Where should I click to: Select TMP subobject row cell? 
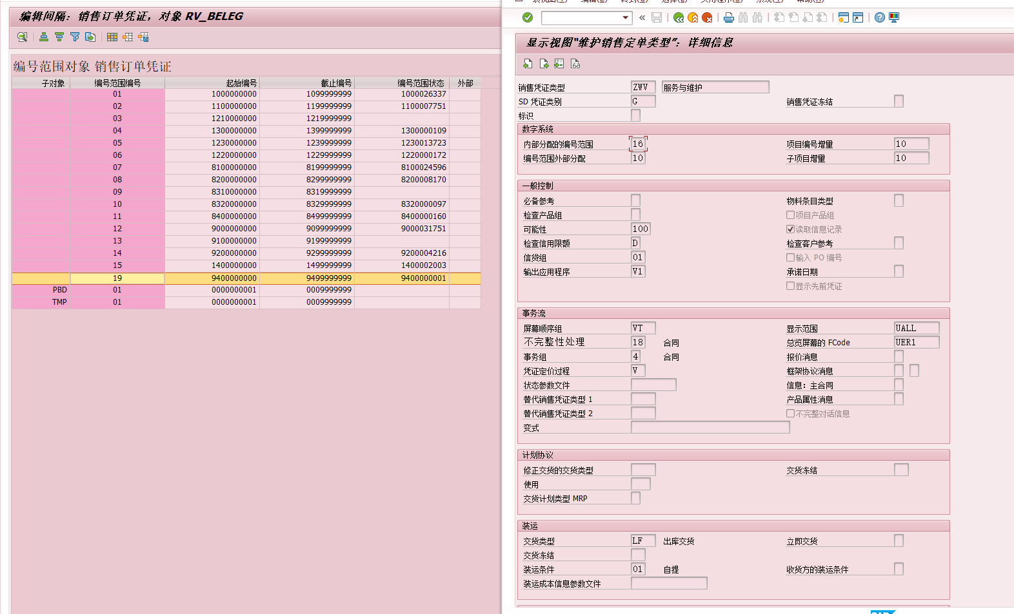41,302
